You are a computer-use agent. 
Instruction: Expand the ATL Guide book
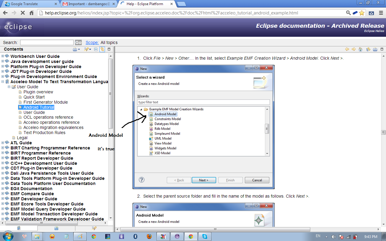(3, 142)
